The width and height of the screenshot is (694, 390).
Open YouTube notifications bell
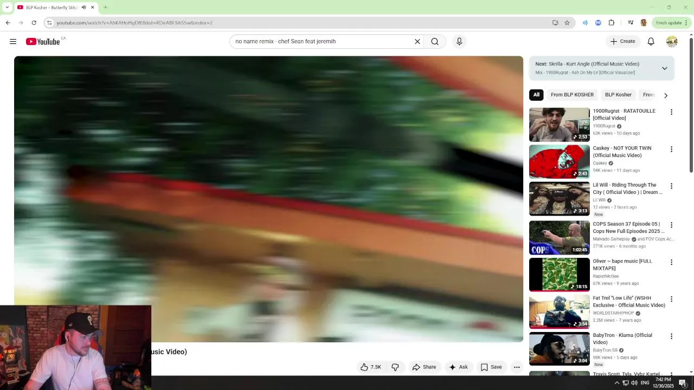click(x=651, y=42)
